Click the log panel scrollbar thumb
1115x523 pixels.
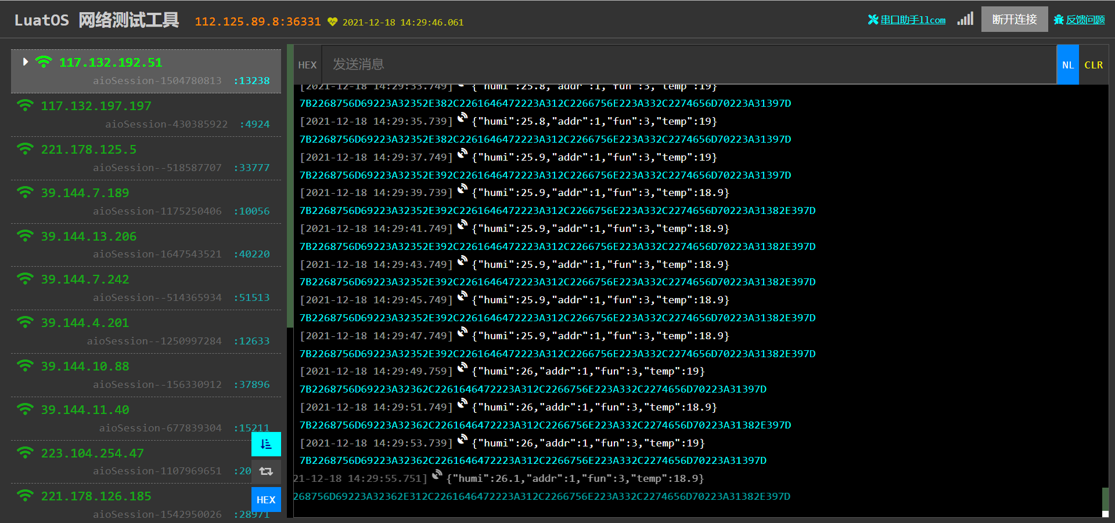pos(1105,499)
